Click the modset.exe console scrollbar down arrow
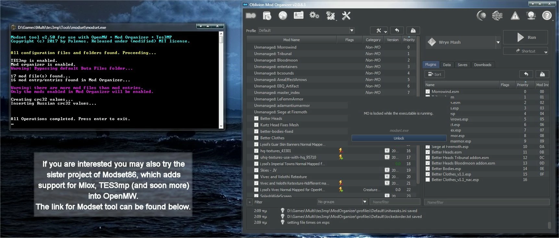The image size is (559, 238). pos(221,126)
